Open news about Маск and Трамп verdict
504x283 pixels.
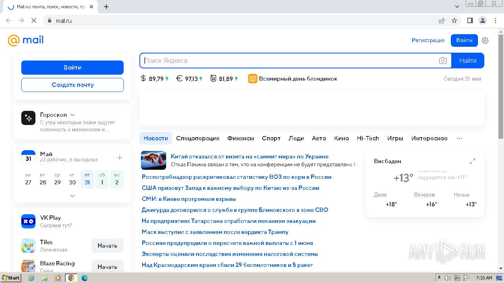click(215, 232)
